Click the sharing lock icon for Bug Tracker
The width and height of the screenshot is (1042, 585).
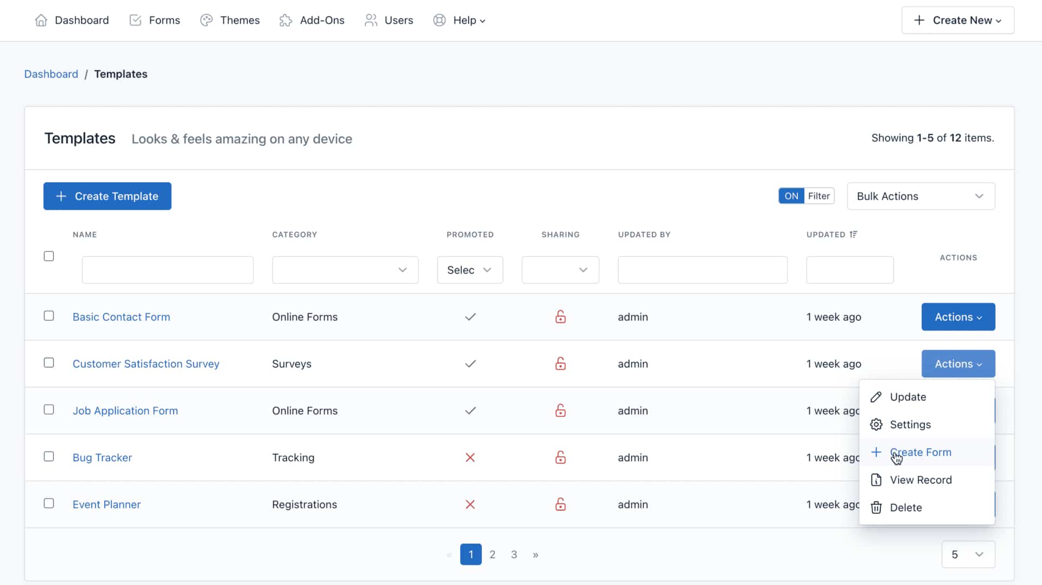560,457
